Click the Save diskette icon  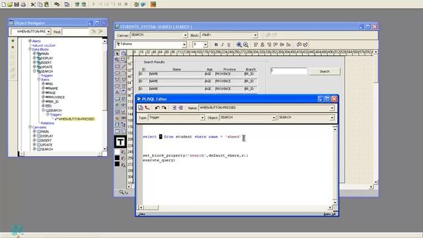pyautogui.click(x=17, y=5)
